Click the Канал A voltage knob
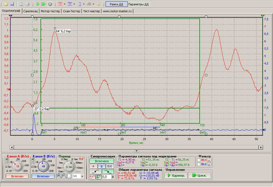Screen dimensions: 273x187 [17, 166]
